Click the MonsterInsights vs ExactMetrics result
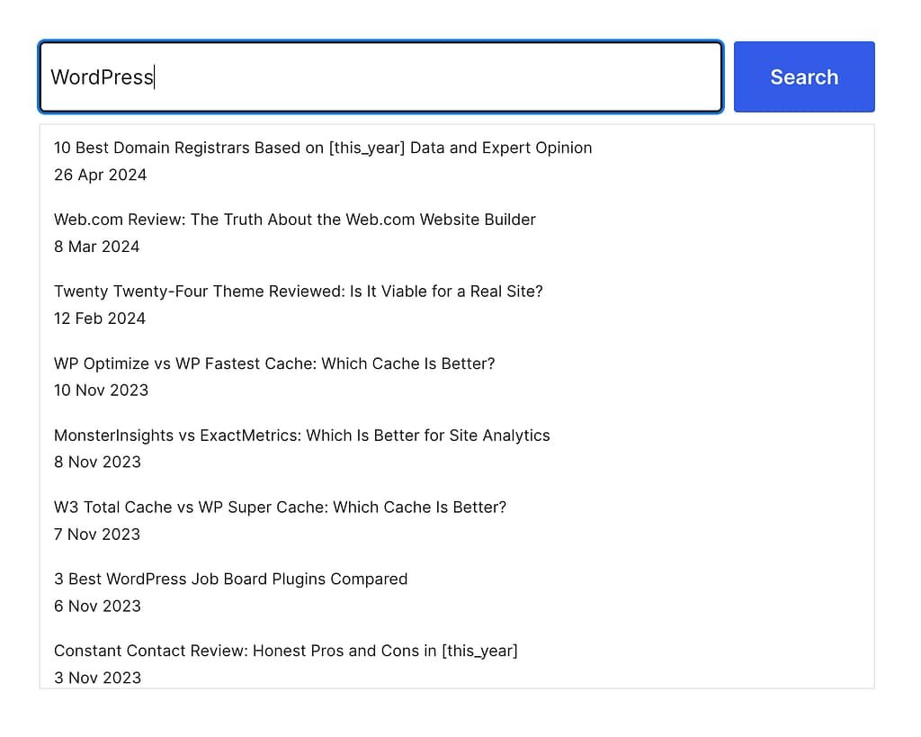Image resolution: width=921 pixels, height=737 pixels. (x=301, y=436)
